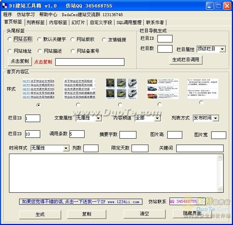Focus the 列数 input field
The height and width of the screenshot is (225, 233).
(91, 148)
